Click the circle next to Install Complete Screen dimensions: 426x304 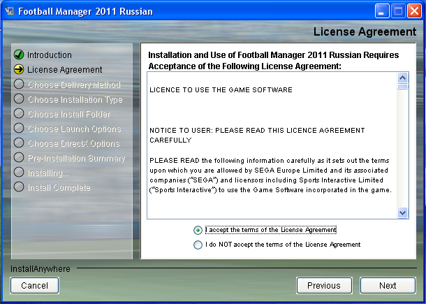tap(19, 187)
